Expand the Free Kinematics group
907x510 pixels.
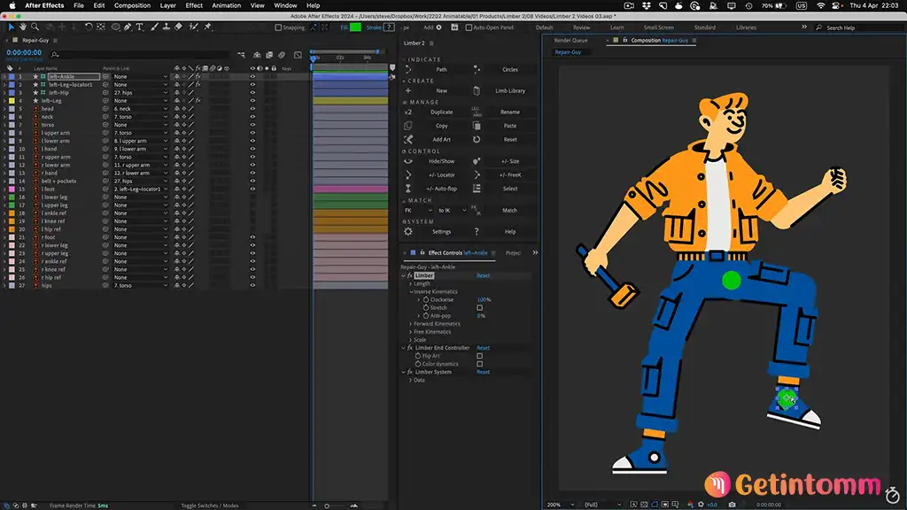(x=411, y=332)
